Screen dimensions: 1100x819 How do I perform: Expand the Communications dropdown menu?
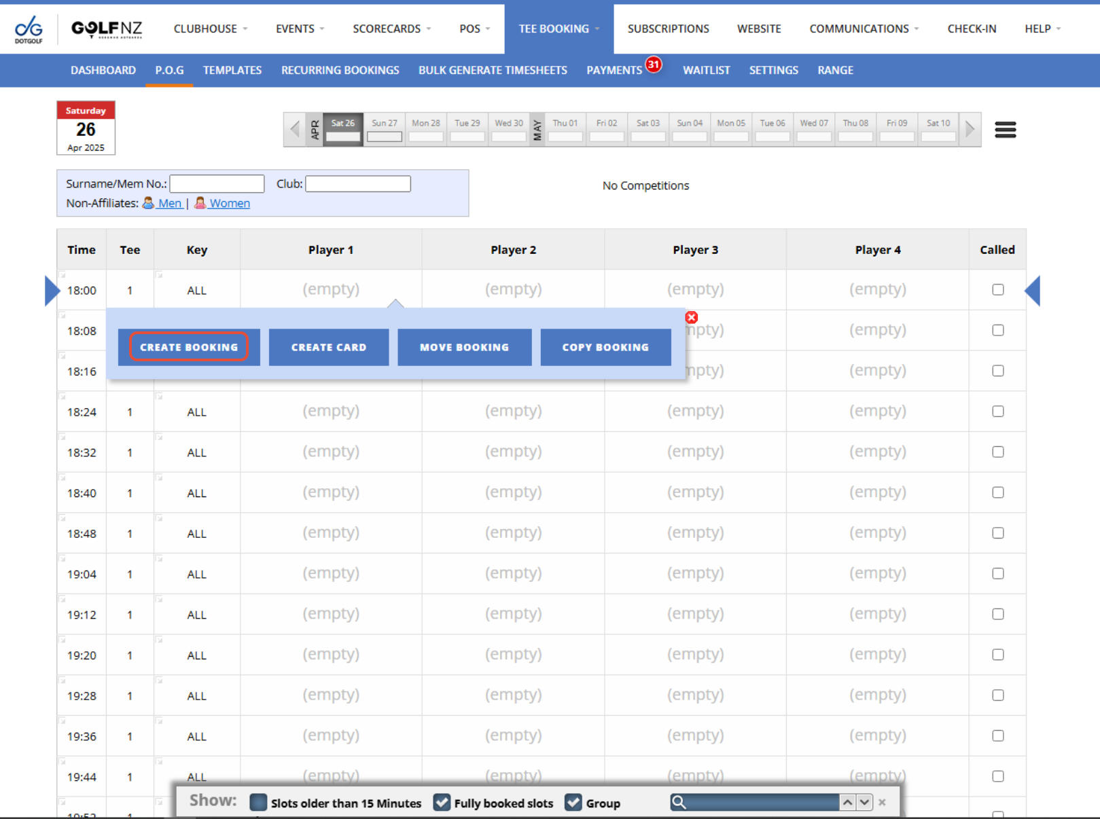point(864,29)
